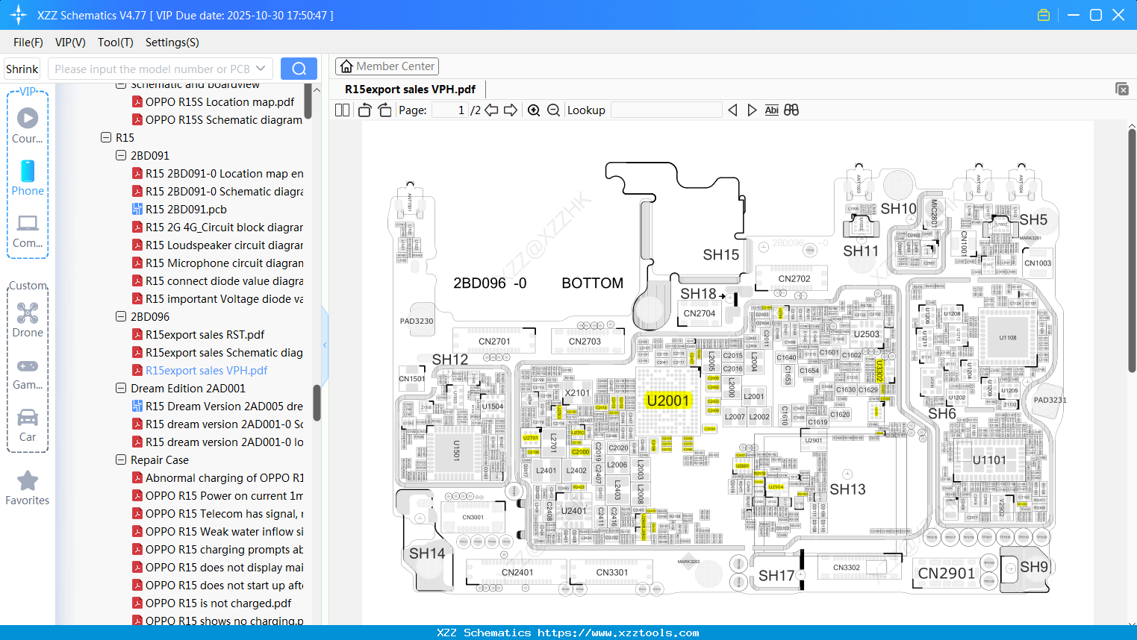Viewport: 1137px width, 640px height.
Task: Click the yellow icon in the title bar
Action: click(x=1044, y=15)
